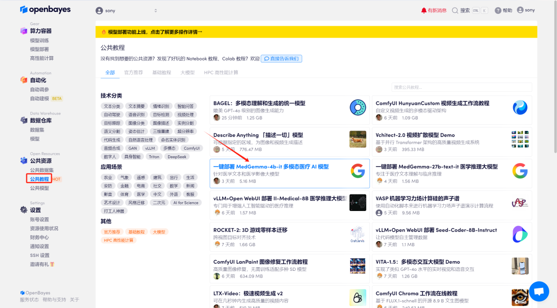Click the help question mark icon

498,10
